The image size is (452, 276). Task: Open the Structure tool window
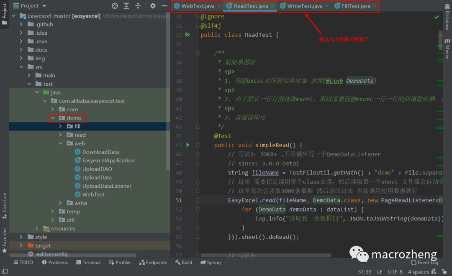click(x=4, y=205)
